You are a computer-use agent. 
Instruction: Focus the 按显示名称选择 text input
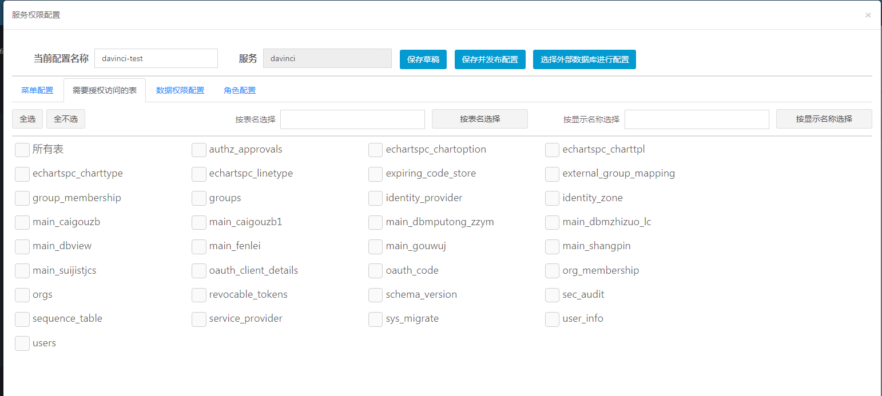tap(697, 119)
